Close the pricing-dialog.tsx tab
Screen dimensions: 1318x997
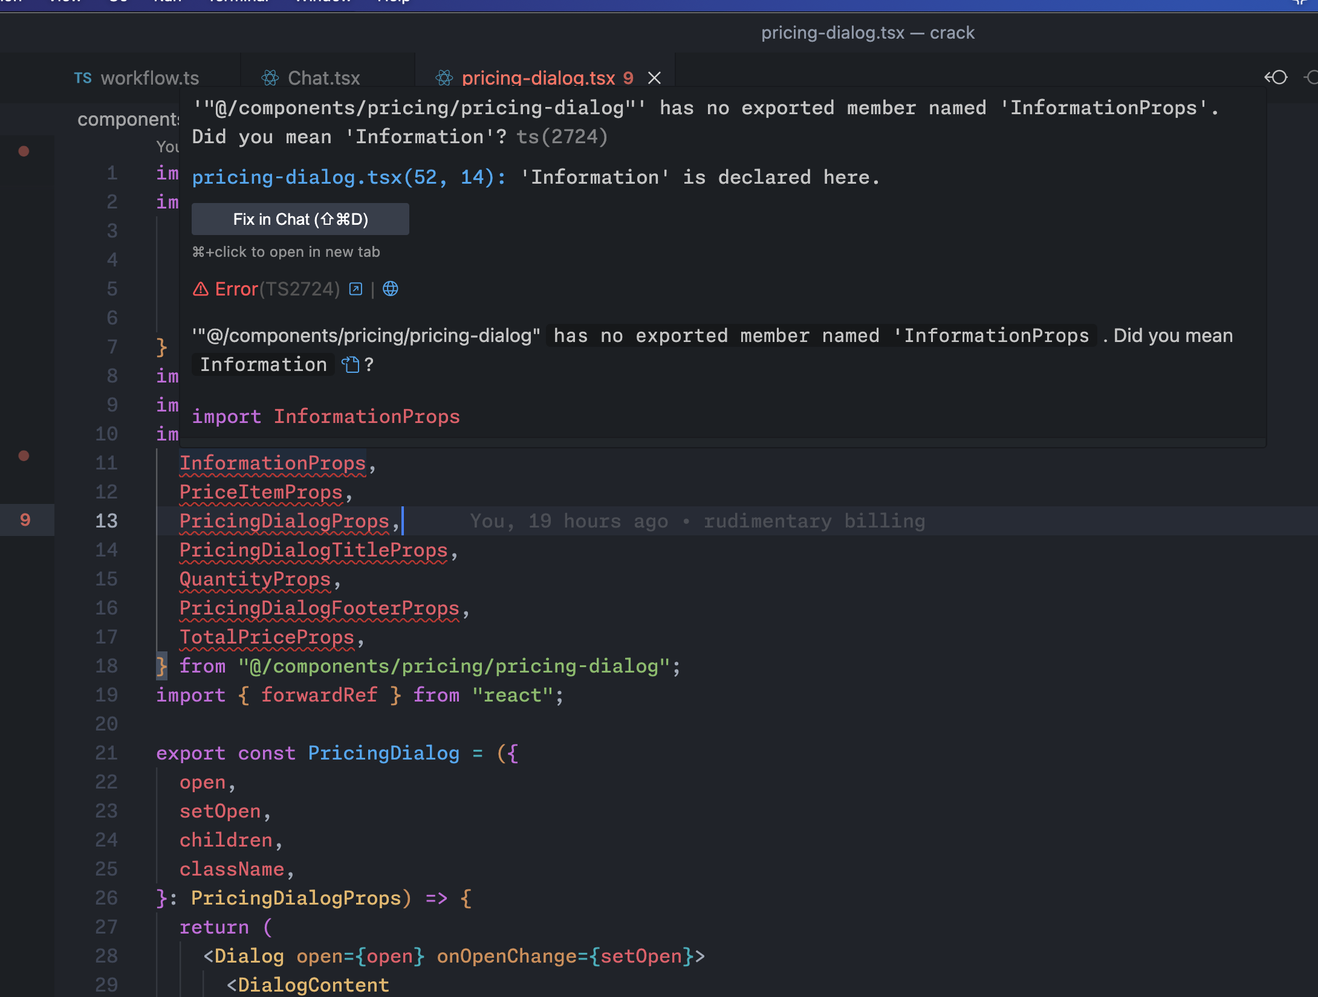pyautogui.click(x=654, y=78)
